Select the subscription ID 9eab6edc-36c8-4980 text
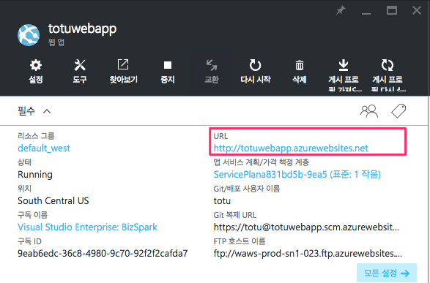430x283 pixels. [x=103, y=253]
